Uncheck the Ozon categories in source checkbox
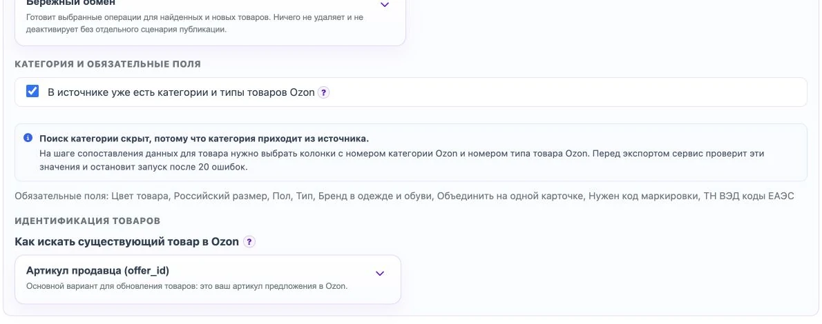 click(x=32, y=92)
